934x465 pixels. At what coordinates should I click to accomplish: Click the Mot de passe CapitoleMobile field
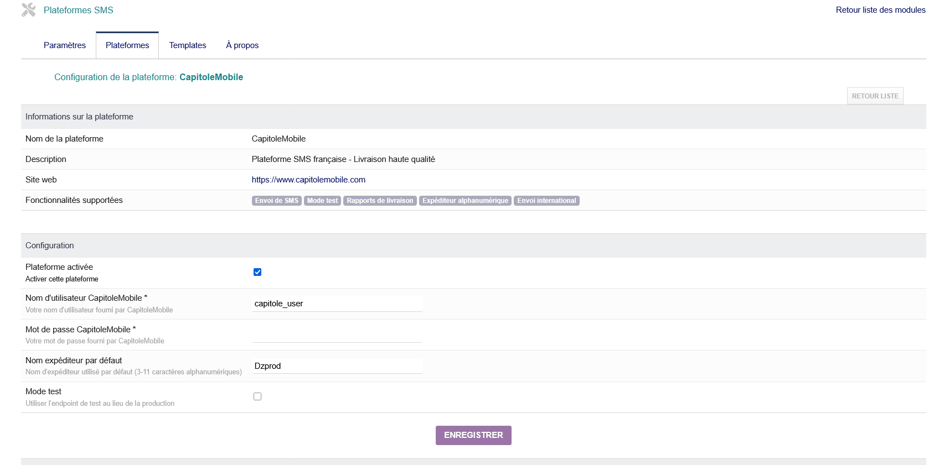coord(337,335)
